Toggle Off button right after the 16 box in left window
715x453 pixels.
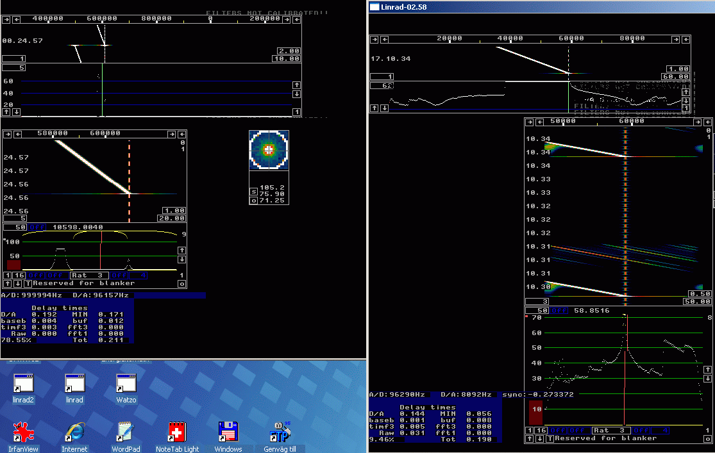pos(35,276)
